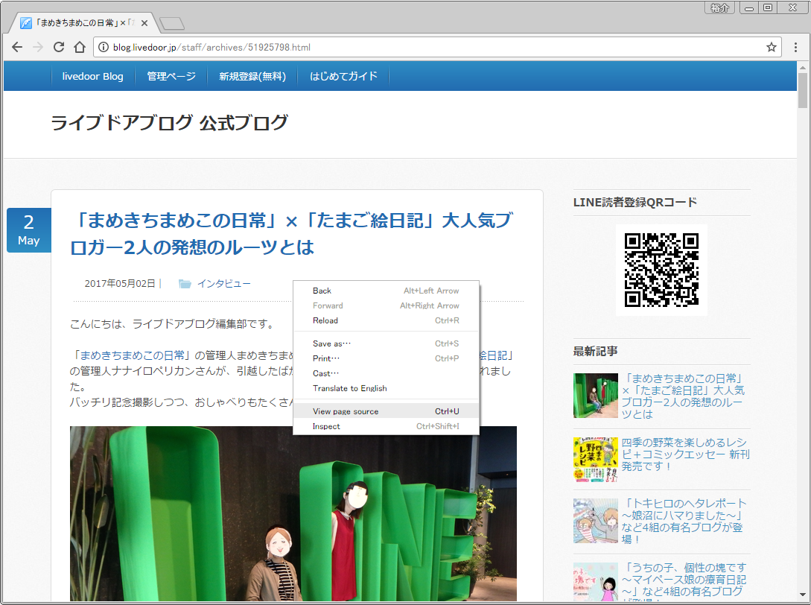Screen dimensions: 811x605
Task: Go to Home using the house icon
Action: click(80, 48)
